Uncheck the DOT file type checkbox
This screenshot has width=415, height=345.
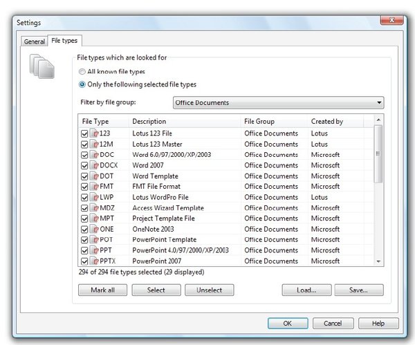(84, 176)
